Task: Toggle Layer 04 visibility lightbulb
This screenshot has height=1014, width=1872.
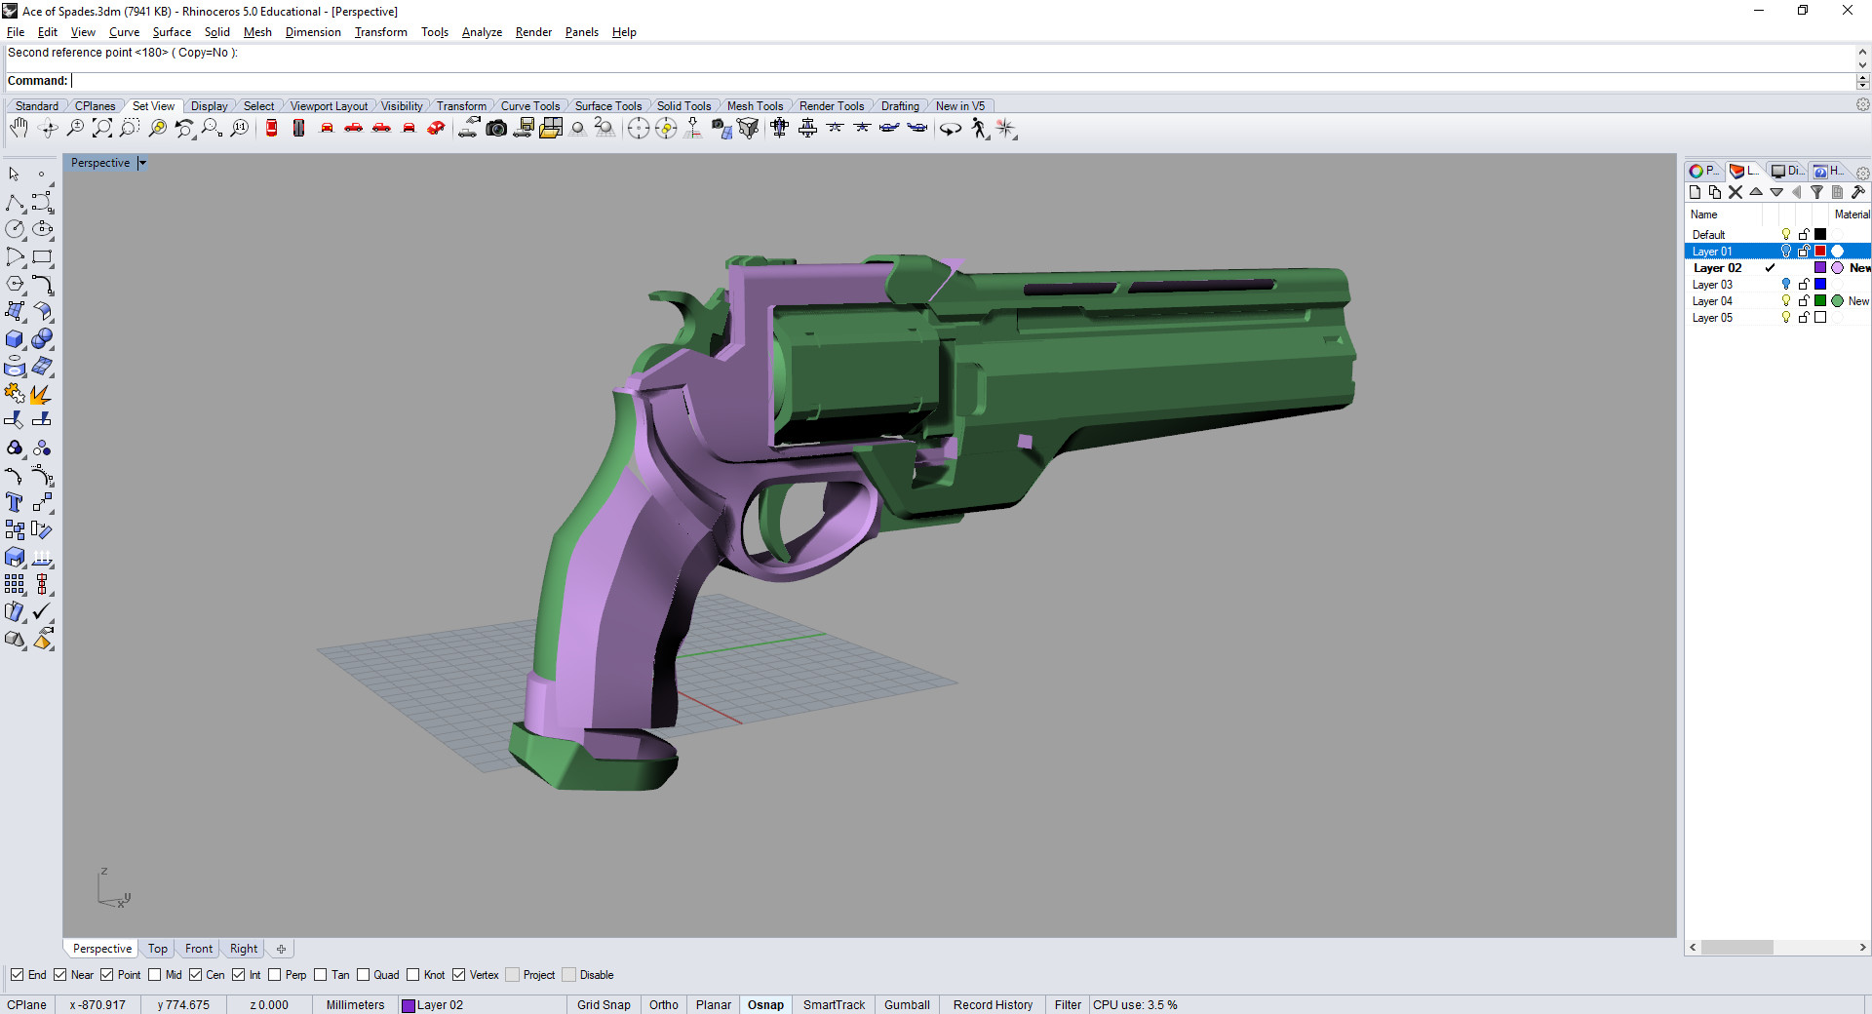Action: (x=1786, y=301)
